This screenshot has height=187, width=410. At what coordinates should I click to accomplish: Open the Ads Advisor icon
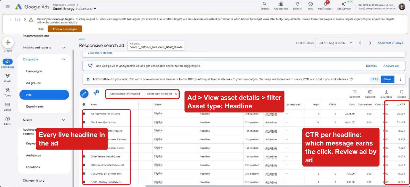(344, 4)
